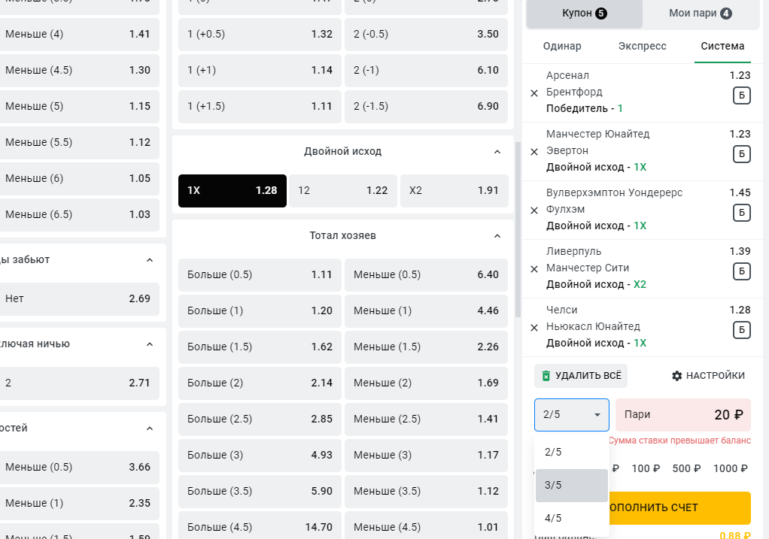This screenshot has width=769, height=539.
Task: Click the Пари stake amount field
Action: (683, 415)
